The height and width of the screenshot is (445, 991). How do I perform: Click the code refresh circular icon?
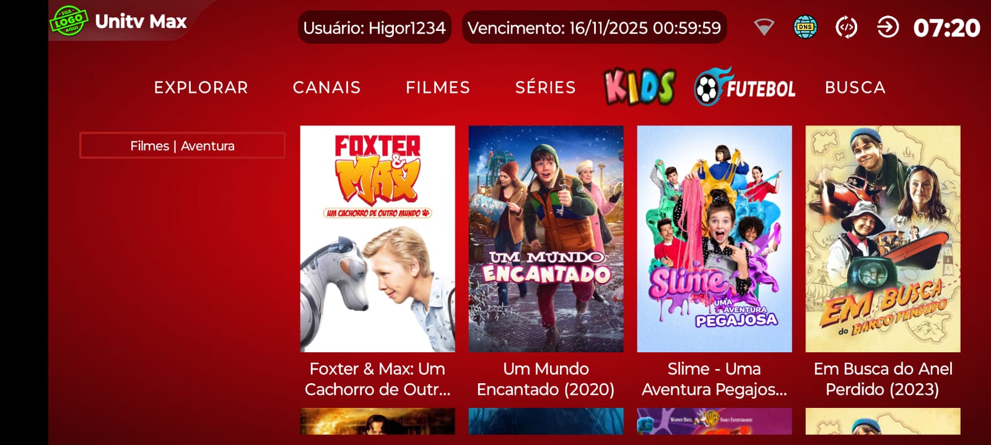[x=846, y=27]
